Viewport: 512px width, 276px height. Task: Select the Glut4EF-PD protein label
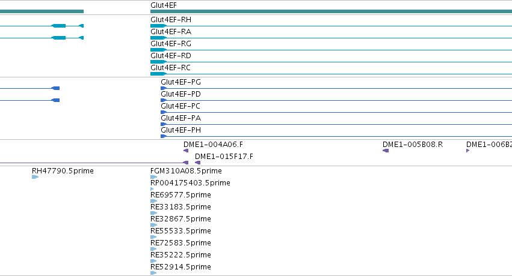(180, 94)
